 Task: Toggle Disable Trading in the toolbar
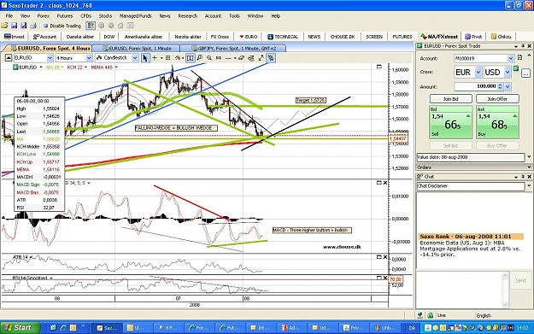[62, 26]
